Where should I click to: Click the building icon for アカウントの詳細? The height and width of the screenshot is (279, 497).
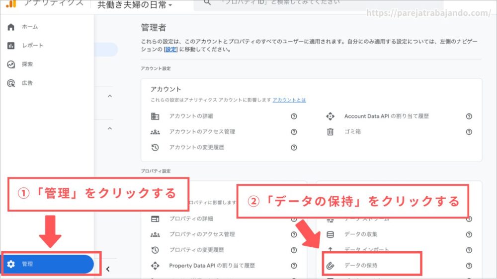pyautogui.click(x=155, y=116)
